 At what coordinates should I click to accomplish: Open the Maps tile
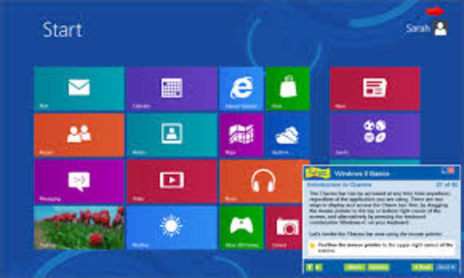pyautogui.click(x=241, y=135)
